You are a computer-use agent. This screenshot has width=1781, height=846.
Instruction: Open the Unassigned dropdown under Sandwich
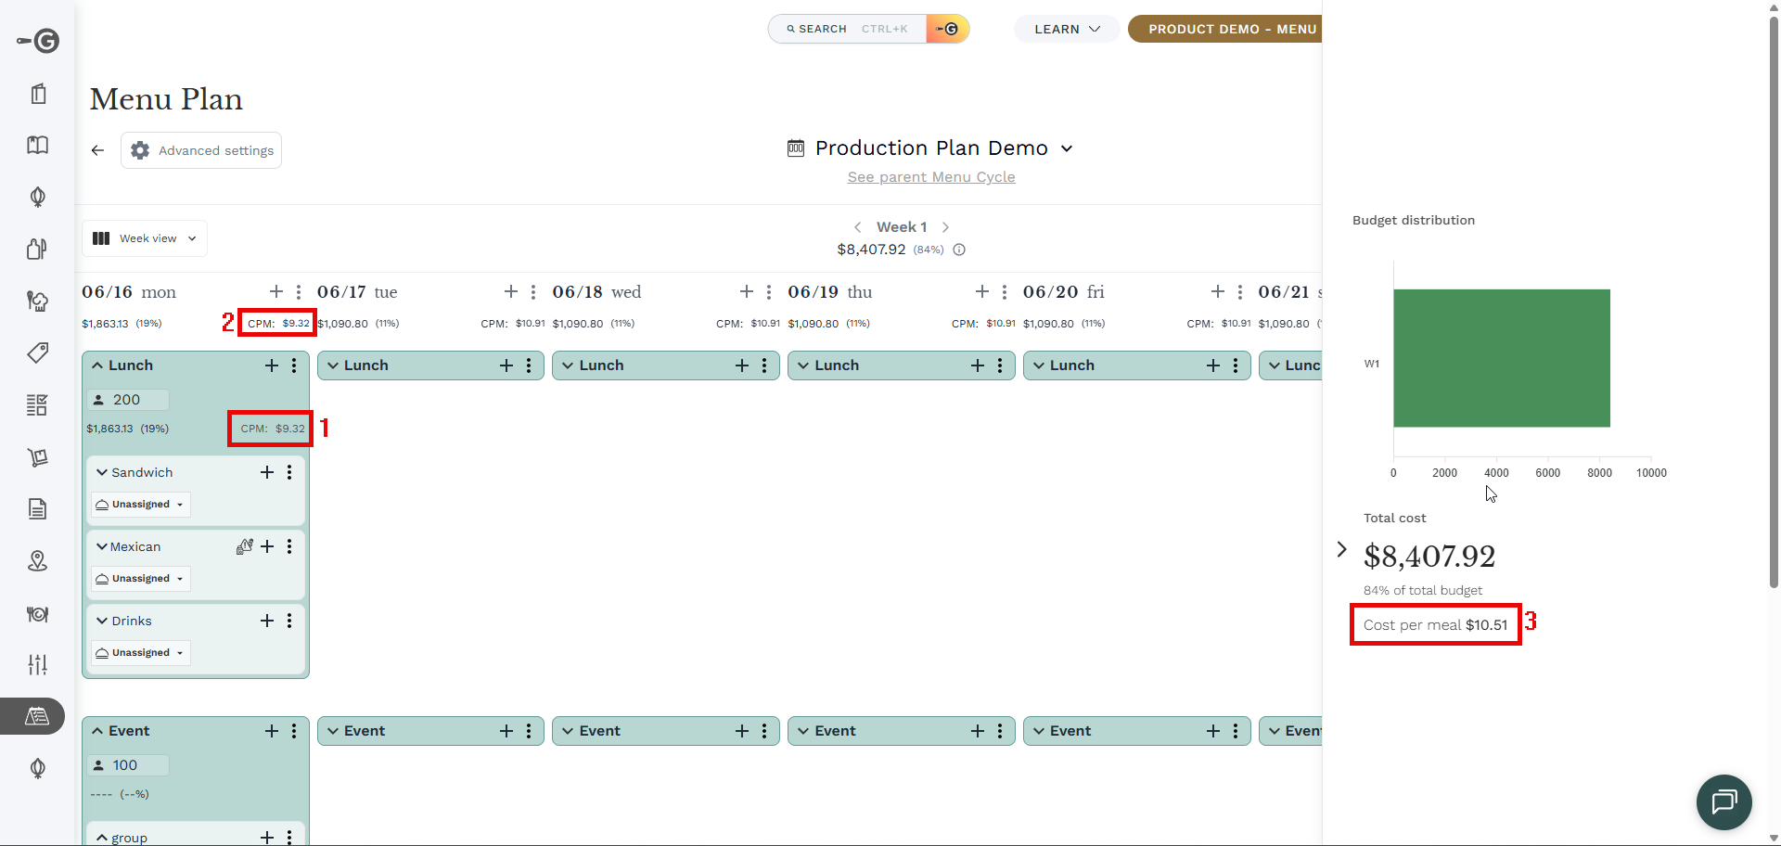tap(140, 505)
